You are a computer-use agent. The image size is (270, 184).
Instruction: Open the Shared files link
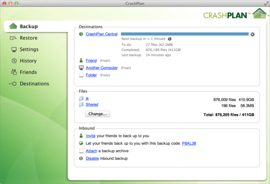(x=92, y=104)
